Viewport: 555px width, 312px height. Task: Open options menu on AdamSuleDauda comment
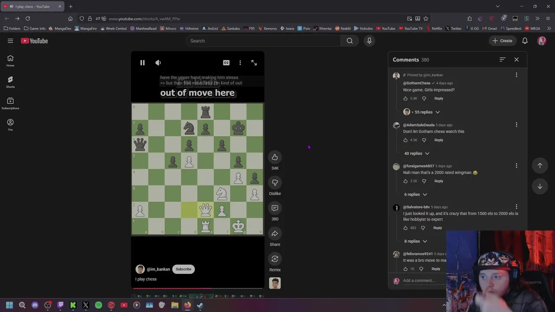coord(516,125)
